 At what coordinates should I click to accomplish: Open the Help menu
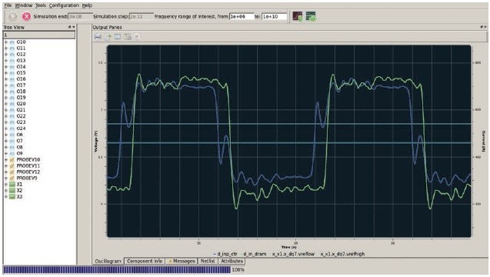pyautogui.click(x=87, y=5)
